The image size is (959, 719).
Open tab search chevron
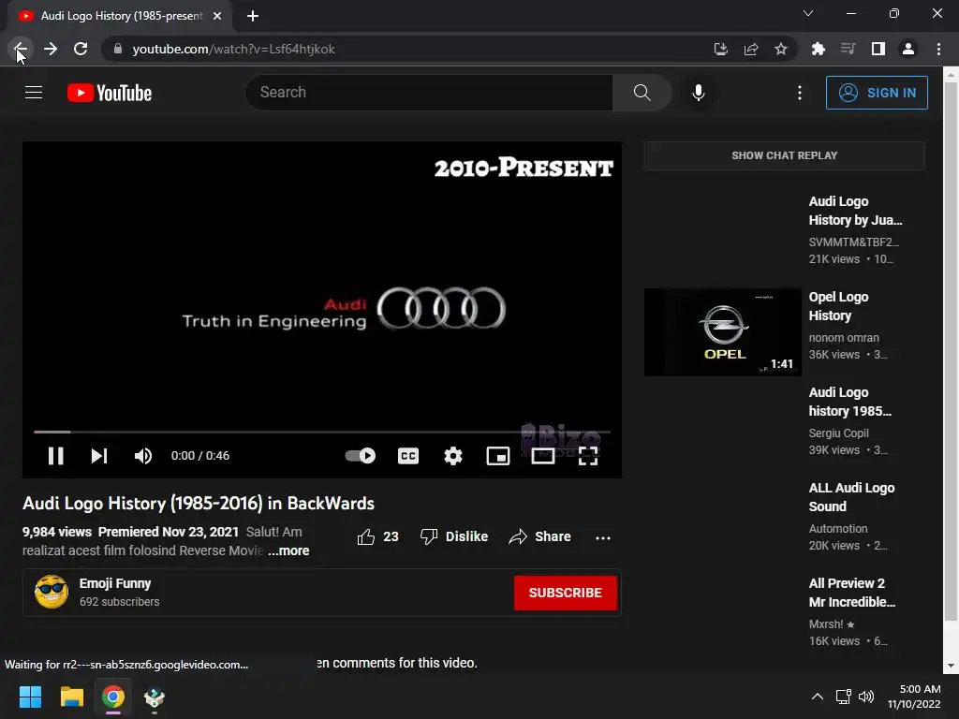point(808,13)
